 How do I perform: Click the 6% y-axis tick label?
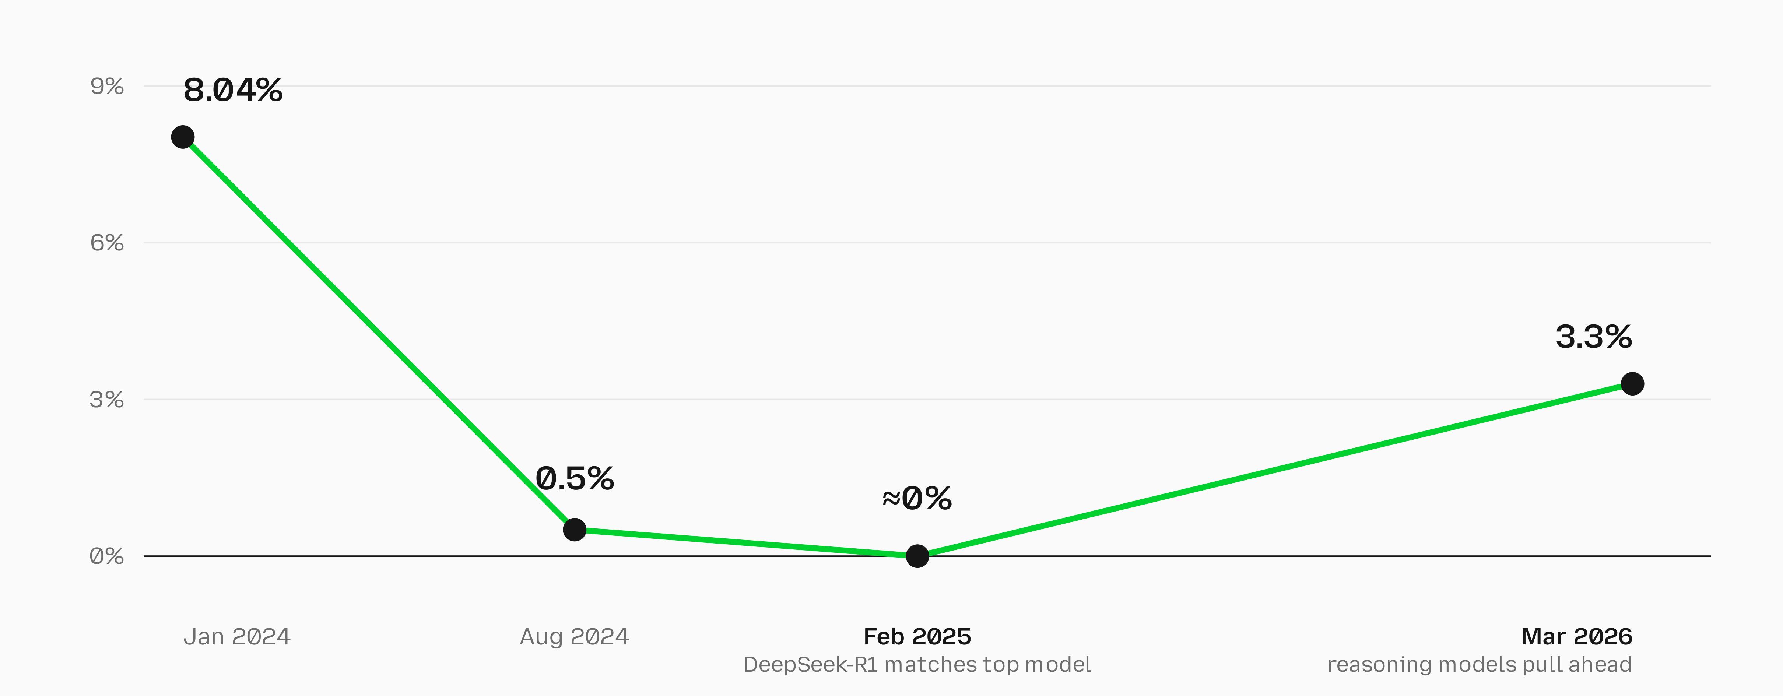(x=106, y=243)
